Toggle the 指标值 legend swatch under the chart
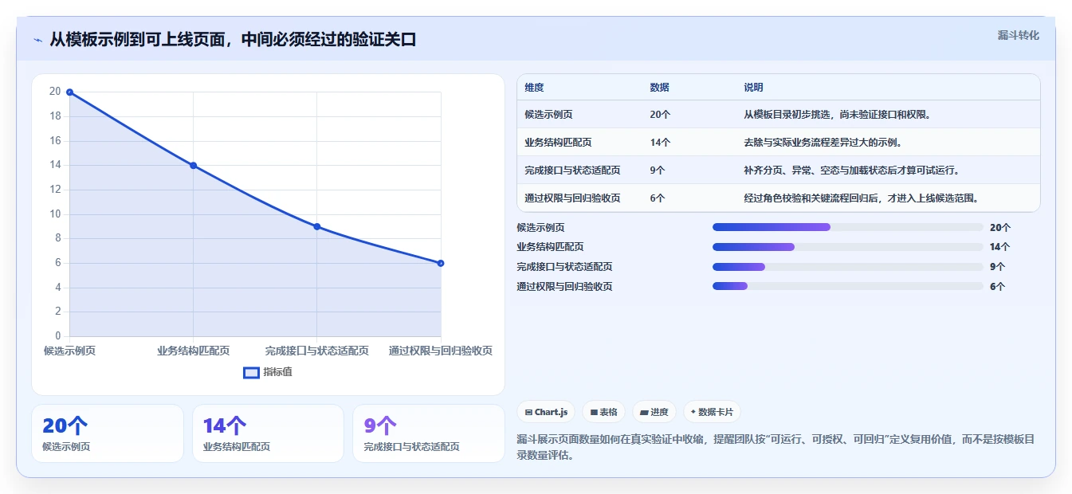Viewport: 1072px width, 494px height. click(x=251, y=372)
